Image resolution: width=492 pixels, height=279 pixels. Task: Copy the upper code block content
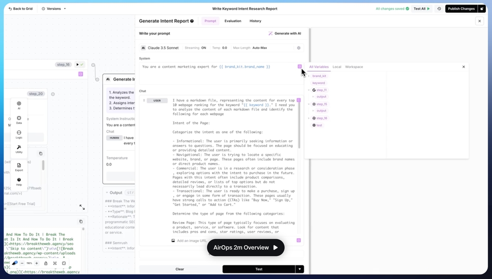coord(40,153)
